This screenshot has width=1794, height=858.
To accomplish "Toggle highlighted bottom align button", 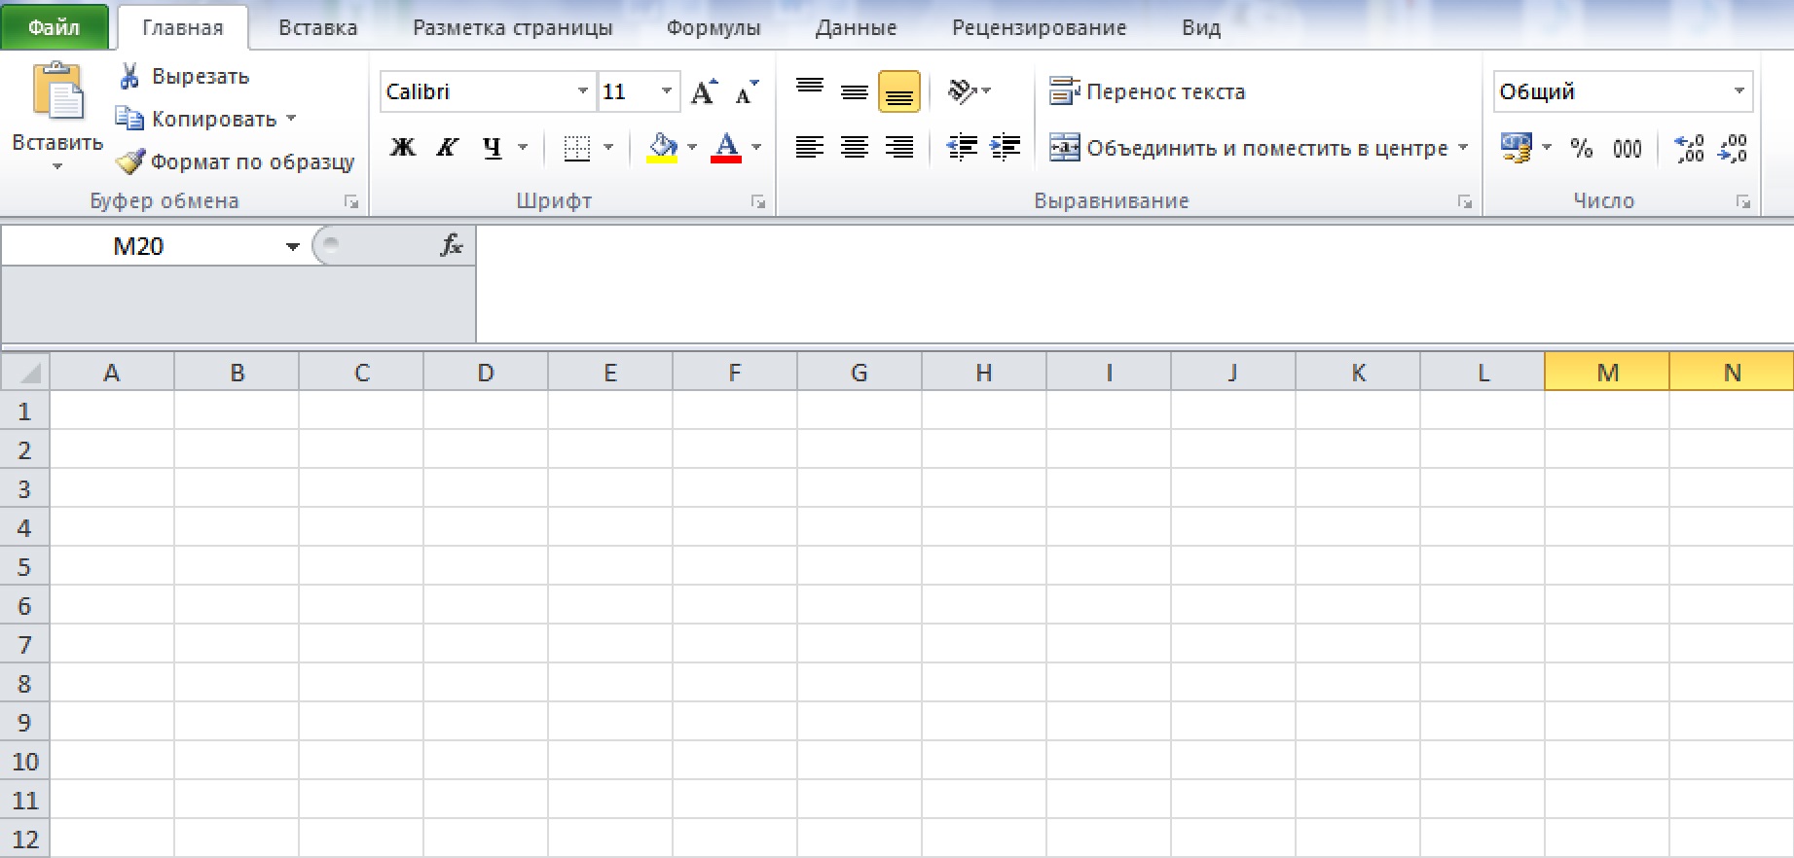I will click(899, 91).
